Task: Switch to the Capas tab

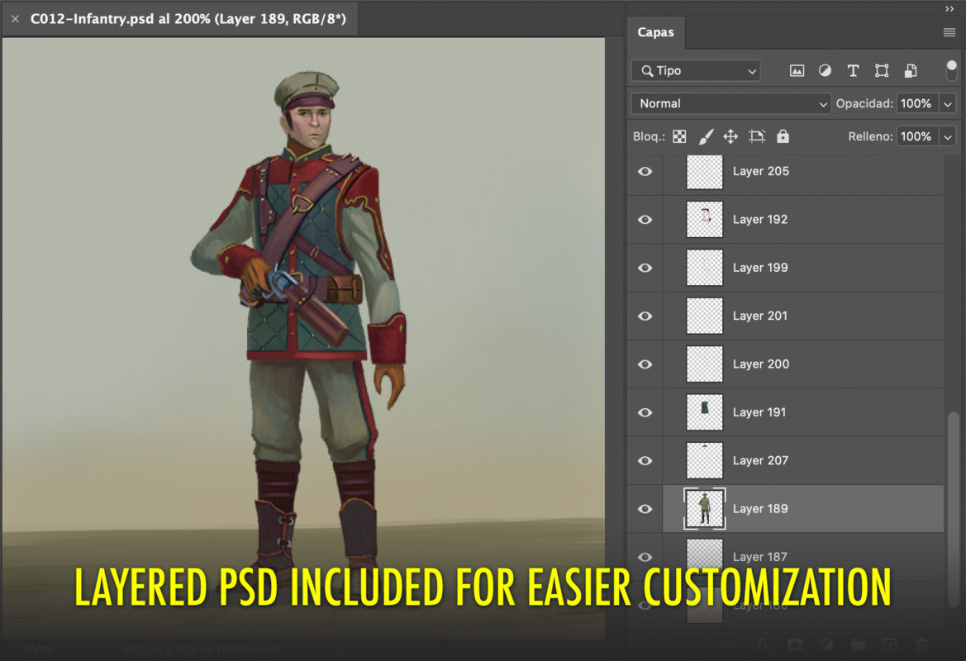Action: tap(655, 31)
